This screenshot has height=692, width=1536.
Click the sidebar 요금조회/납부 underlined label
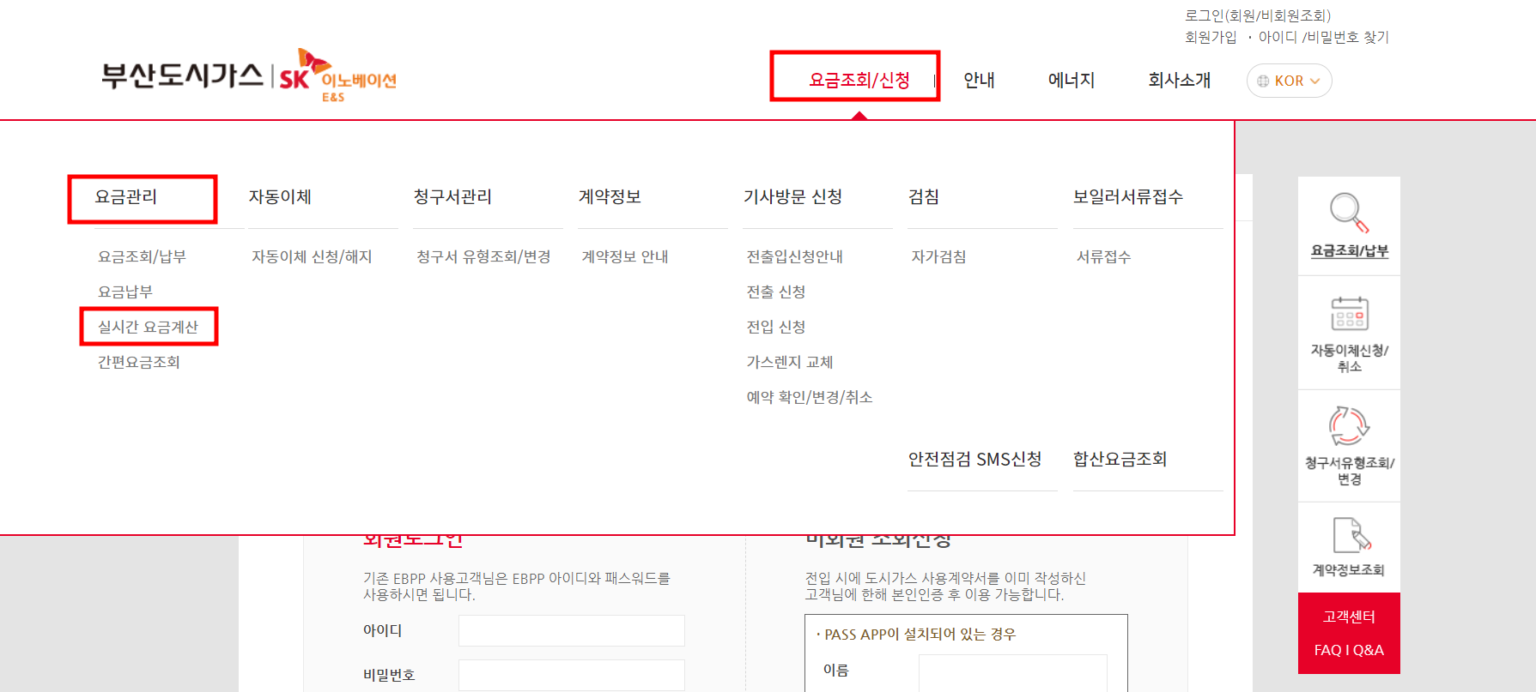click(x=1349, y=250)
